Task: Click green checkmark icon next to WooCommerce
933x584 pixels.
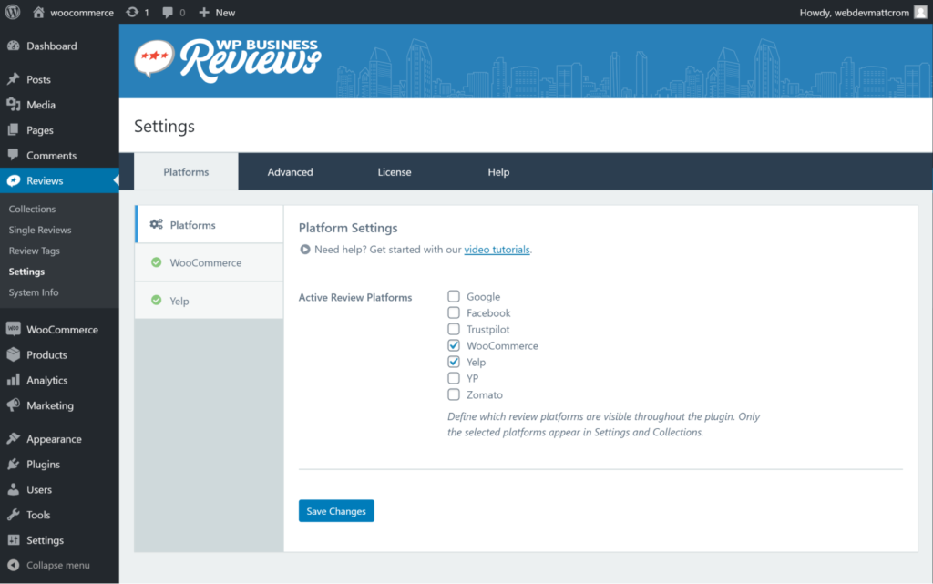Action: (x=156, y=262)
